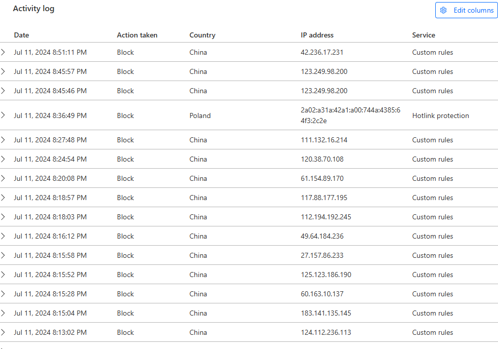Expand the 8:51:11 PM log entry

pos(3,52)
